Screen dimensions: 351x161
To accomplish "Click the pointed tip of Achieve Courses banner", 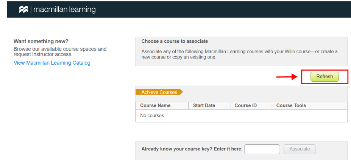I will pos(181,92).
